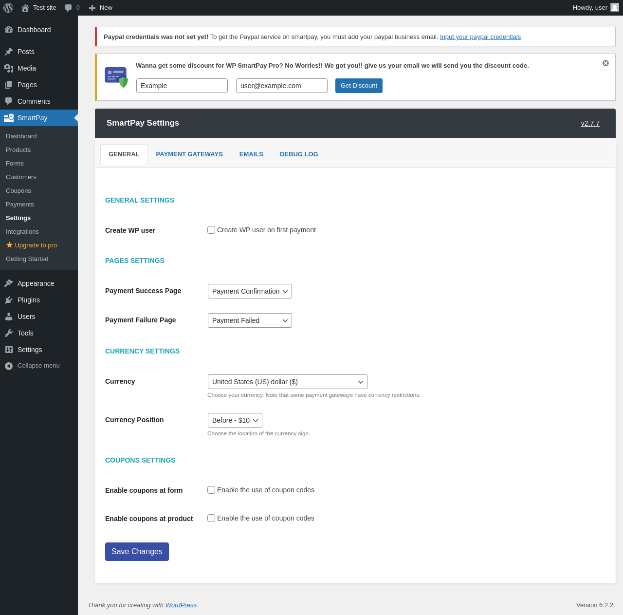
Task: Click the Upgrade to pro link
Action: point(36,245)
